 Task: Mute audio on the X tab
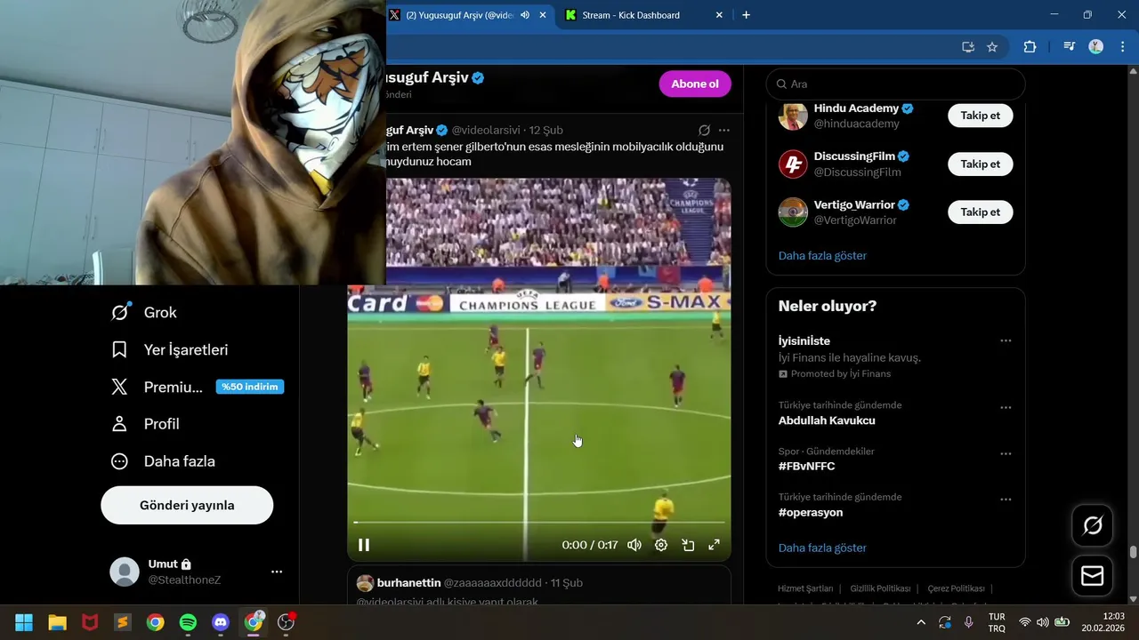pyautogui.click(x=525, y=15)
